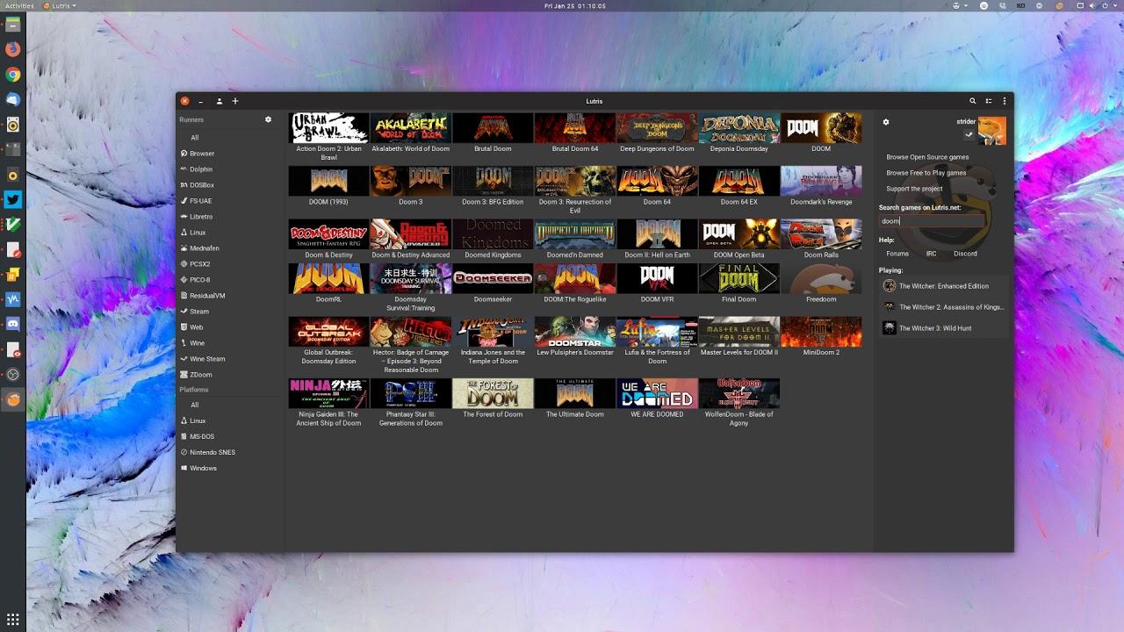Select DOOM (1993) game thumbnail

point(329,181)
